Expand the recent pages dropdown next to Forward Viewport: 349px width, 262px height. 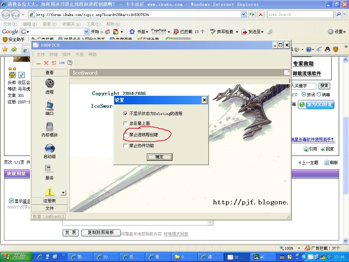[23, 15]
